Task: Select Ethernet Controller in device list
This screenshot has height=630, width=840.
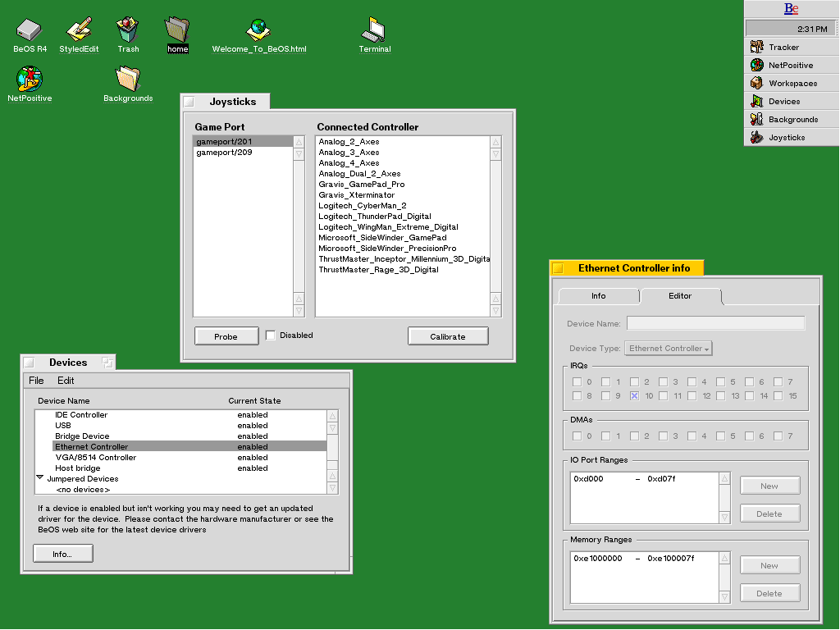Action: pos(189,447)
